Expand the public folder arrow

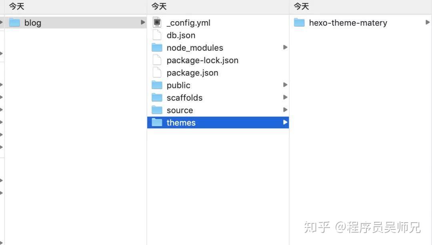(285, 85)
